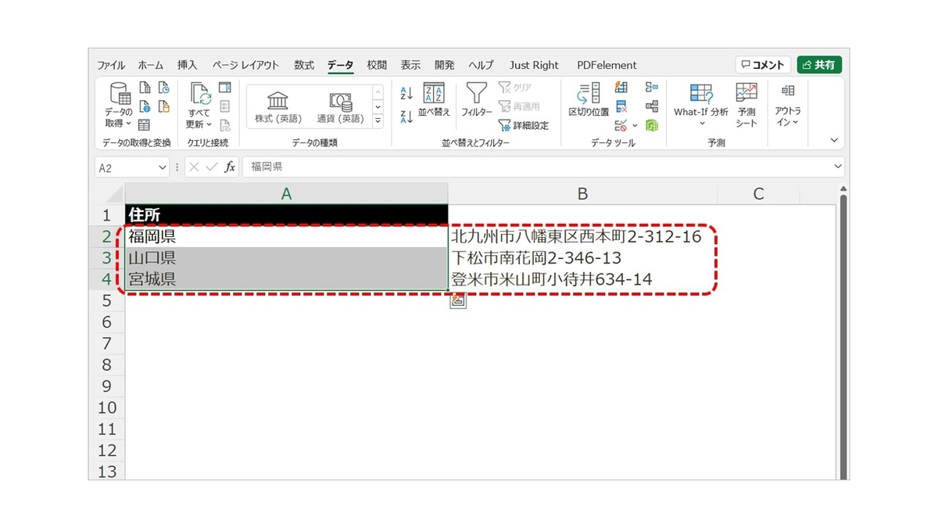Click the green 共有 share button

pyautogui.click(x=819, y=65)
